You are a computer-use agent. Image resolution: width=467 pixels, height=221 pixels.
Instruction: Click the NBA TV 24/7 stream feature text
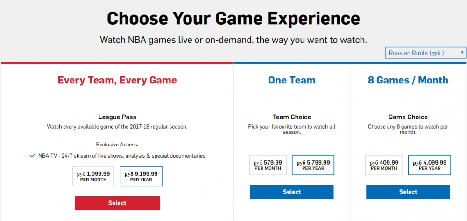click(x=122, y=156)
